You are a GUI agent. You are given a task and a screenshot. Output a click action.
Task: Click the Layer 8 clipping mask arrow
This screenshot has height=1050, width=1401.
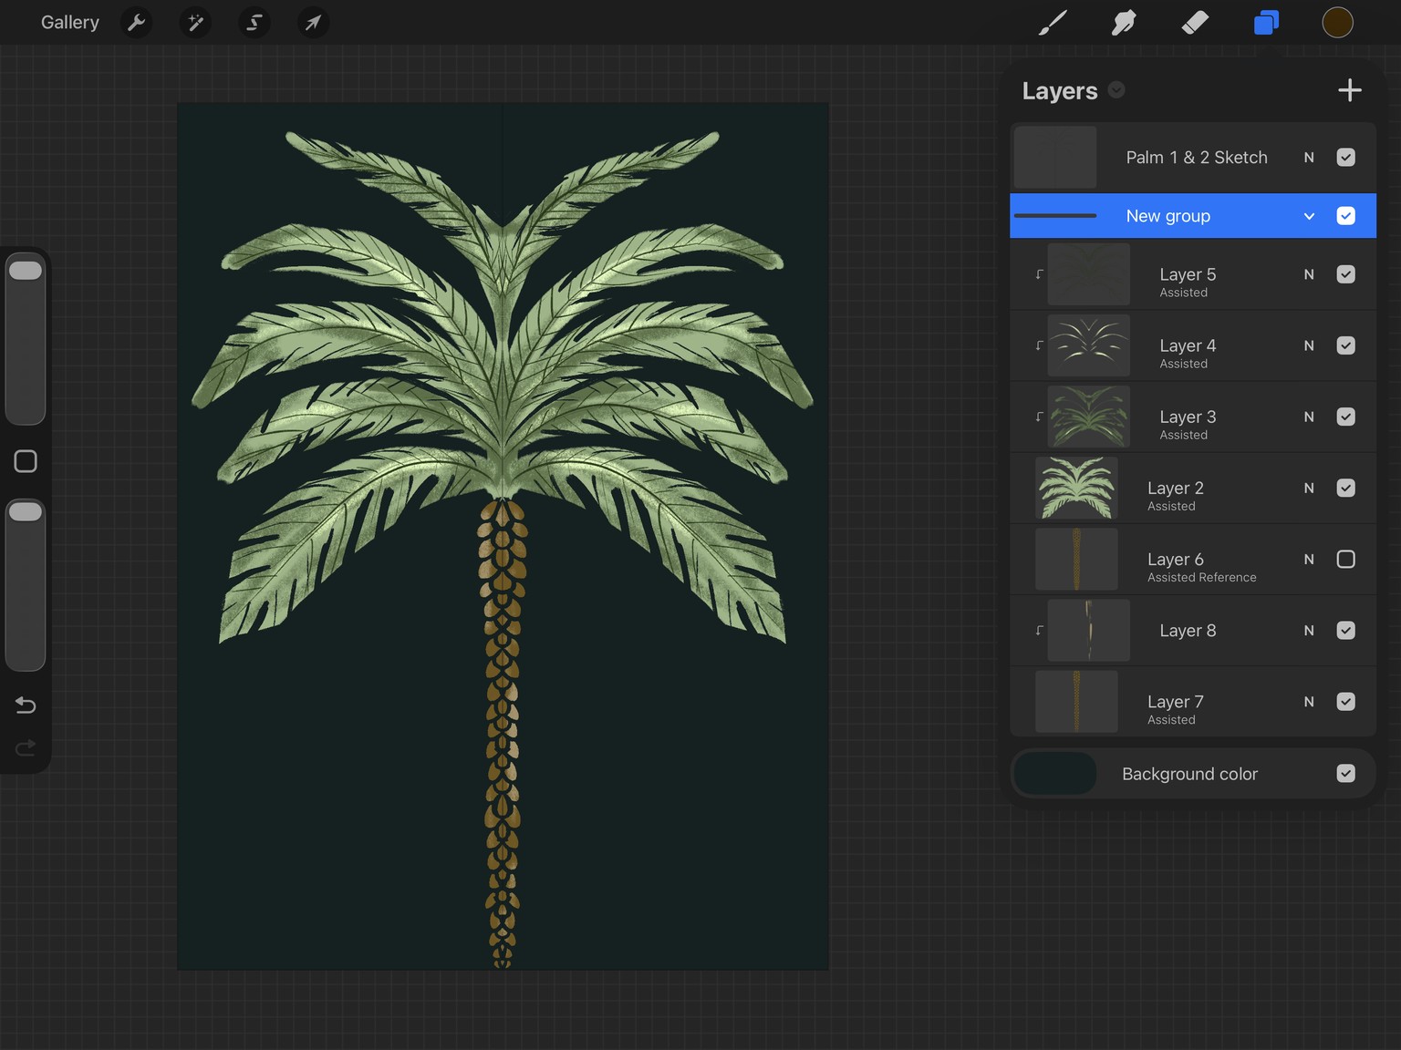point(1039,630)
